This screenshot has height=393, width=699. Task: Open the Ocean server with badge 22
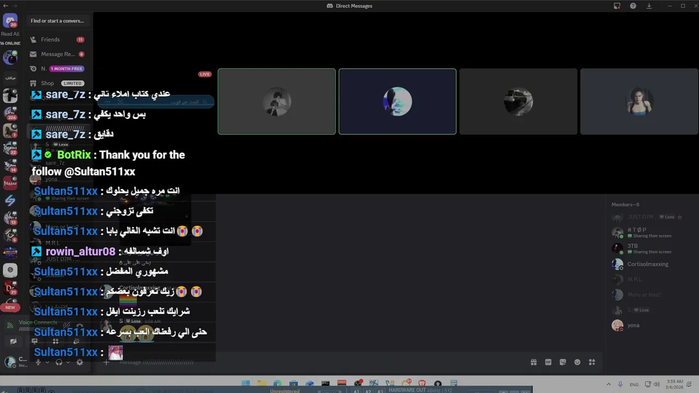click(x=10, y=147)
